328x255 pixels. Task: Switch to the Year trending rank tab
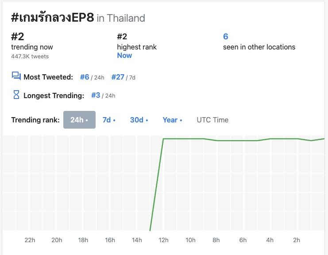point(172,120)
